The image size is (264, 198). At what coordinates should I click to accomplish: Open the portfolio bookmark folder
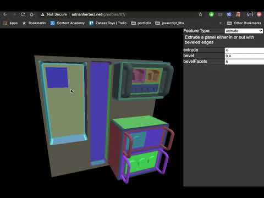[x=141, y=23]
